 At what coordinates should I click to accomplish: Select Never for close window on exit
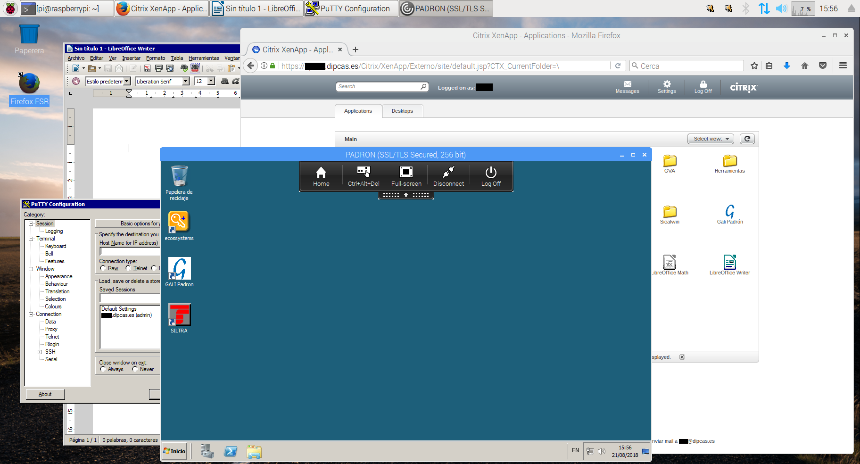(x=135, y=369)
